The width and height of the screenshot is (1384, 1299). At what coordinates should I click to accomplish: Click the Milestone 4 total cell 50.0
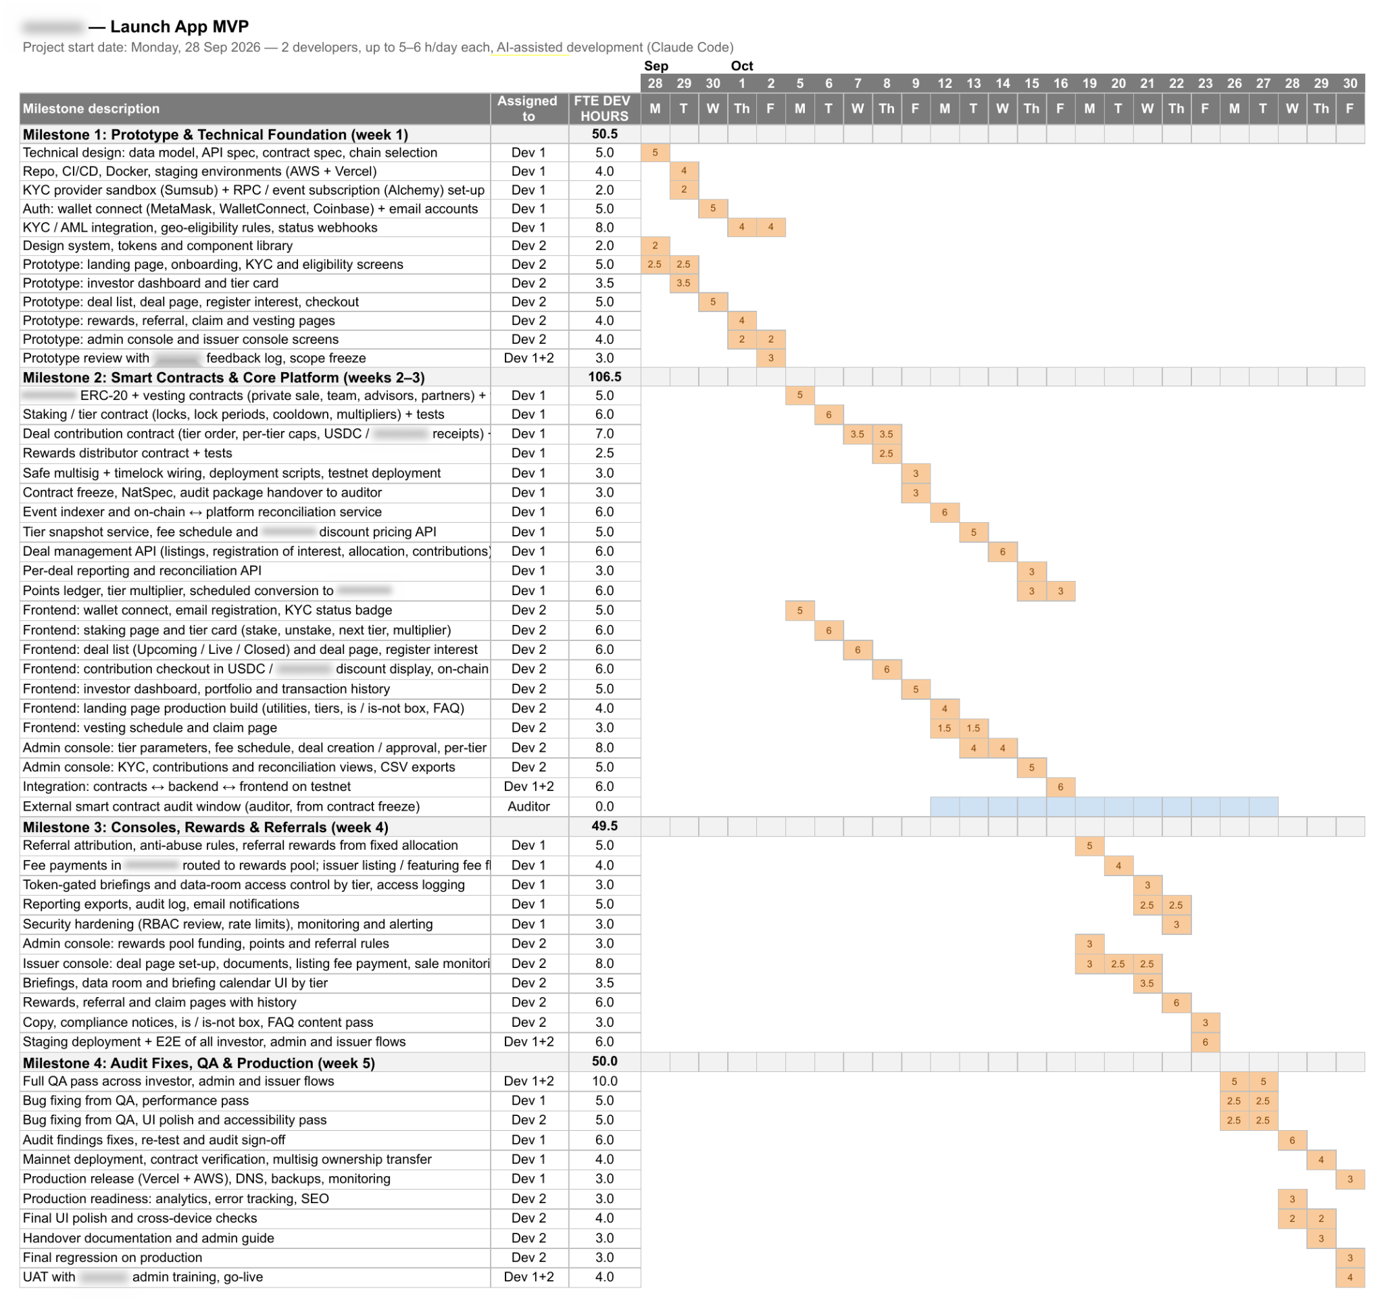pos(603,1062)
